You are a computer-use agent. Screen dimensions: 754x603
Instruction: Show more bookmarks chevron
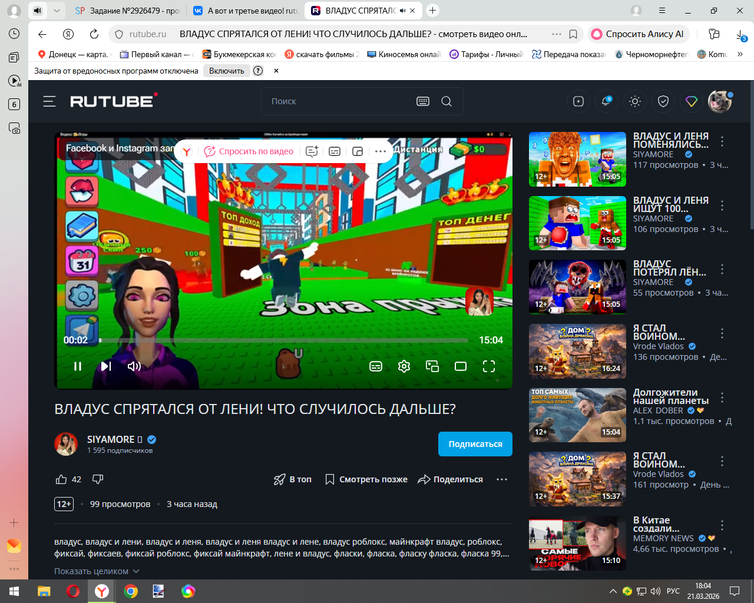(x=740, y=54)
